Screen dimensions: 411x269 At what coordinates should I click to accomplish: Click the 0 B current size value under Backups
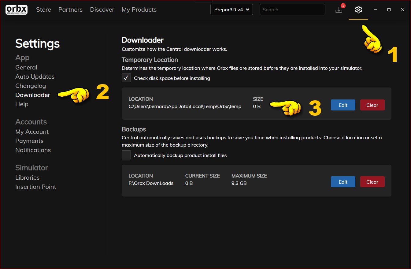pos(189,183)
